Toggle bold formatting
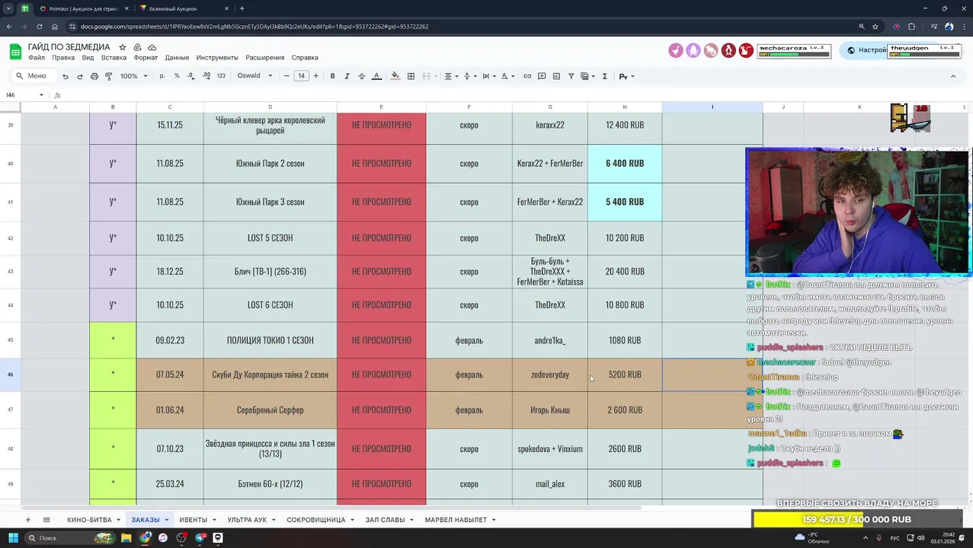Image resolution: width=973 pixels, height=548 pixels. pyautogui.click(x=332, y=76)
